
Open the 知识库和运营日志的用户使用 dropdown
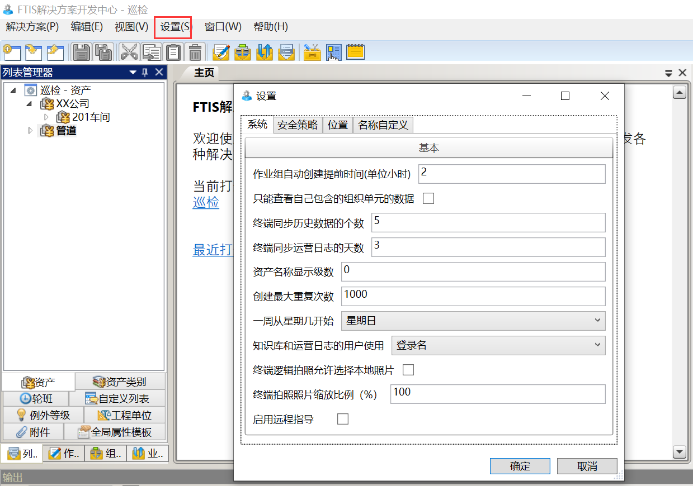498,345
